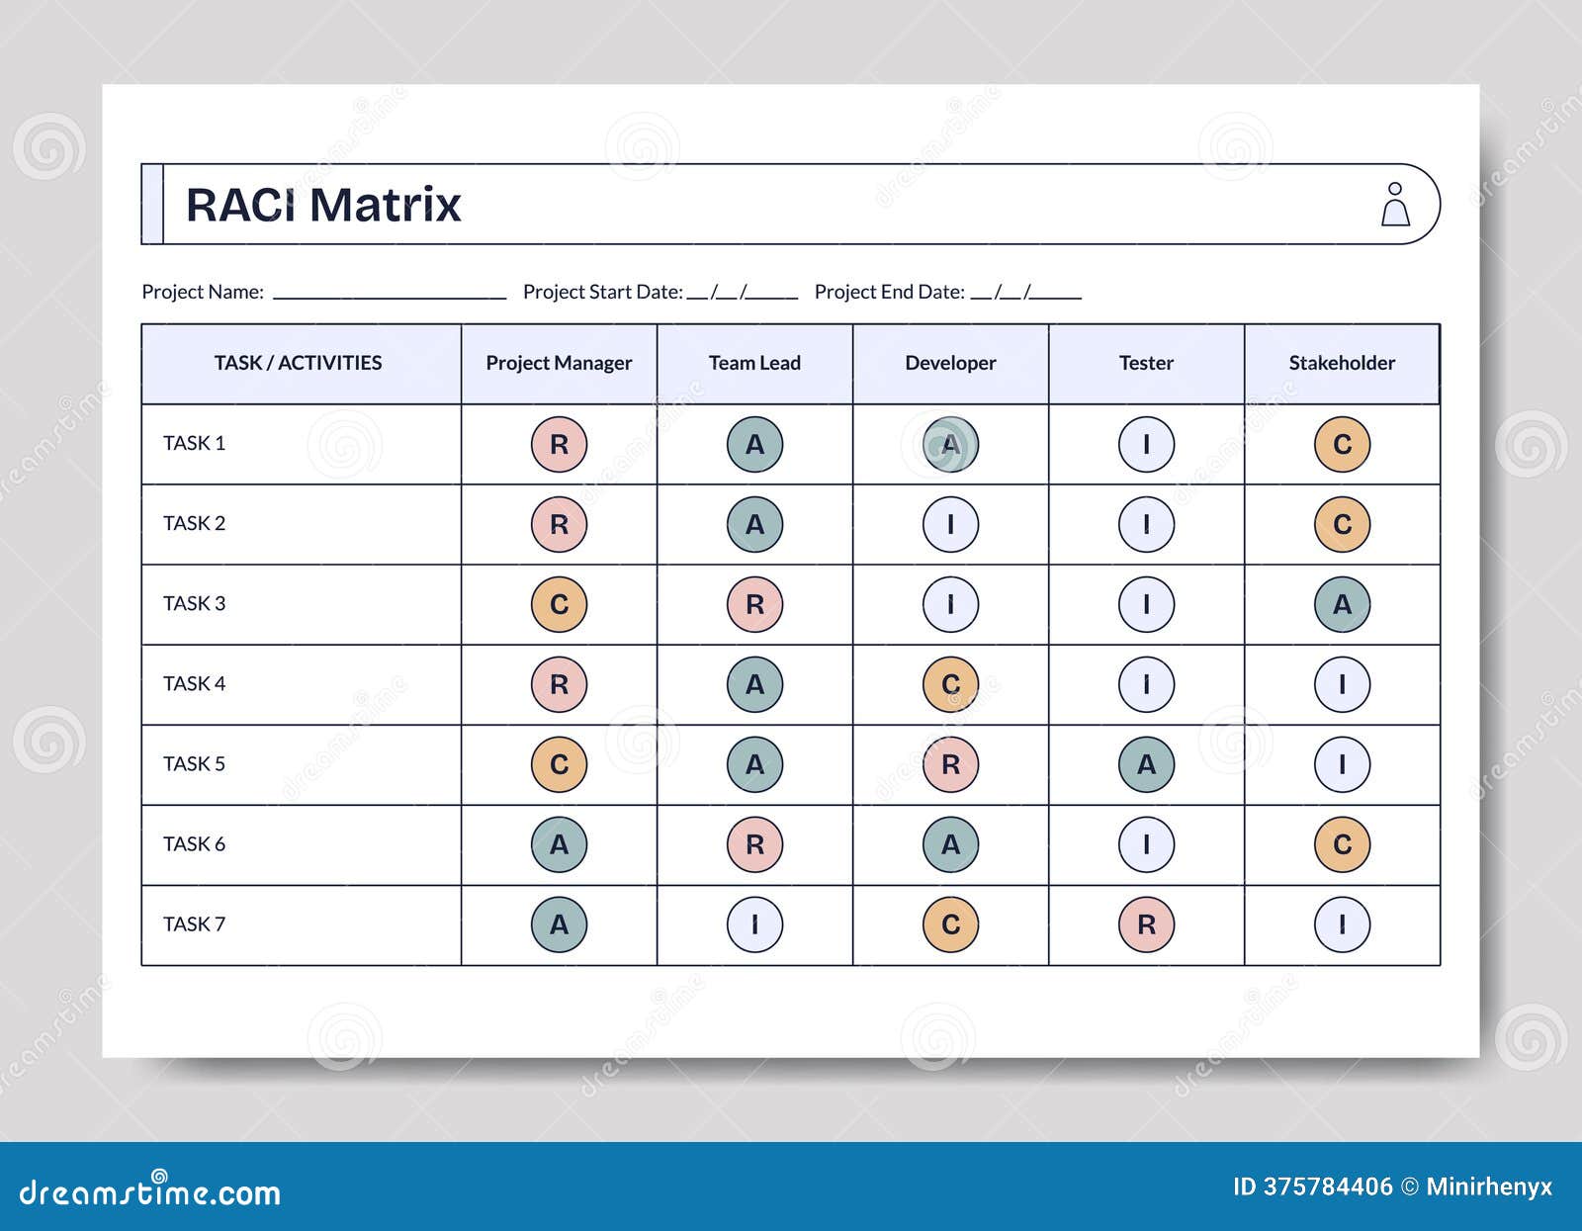Select the TASK / ACTIVITIES header cell
1582x1231 pixels.
click(x=299, y=363)
